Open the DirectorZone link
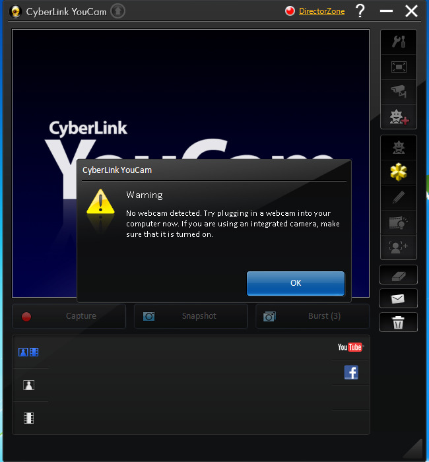 coord(322,11)
